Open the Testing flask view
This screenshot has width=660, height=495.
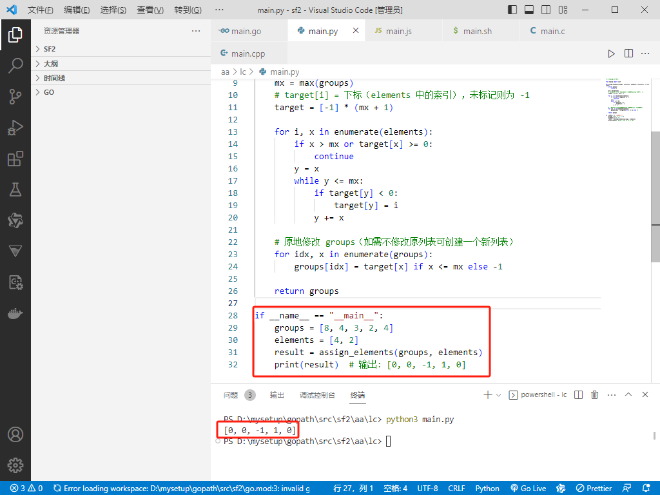15,189
